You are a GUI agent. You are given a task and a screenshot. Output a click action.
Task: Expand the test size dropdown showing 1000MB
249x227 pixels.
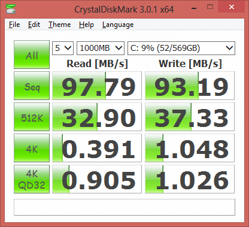click(x=101, y=48)
